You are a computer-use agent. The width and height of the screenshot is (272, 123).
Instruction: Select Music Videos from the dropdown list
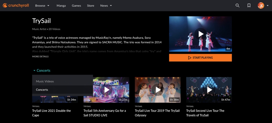63,81
